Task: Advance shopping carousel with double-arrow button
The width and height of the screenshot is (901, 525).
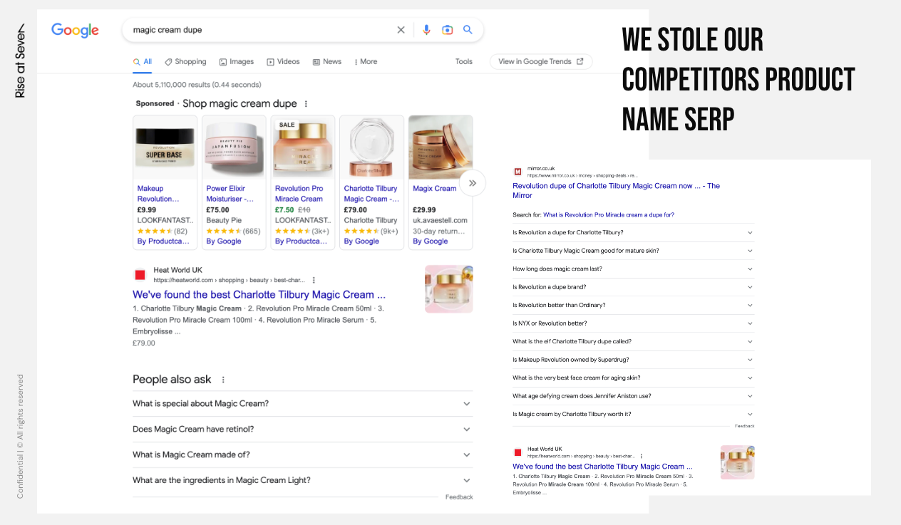Action: 472,183
